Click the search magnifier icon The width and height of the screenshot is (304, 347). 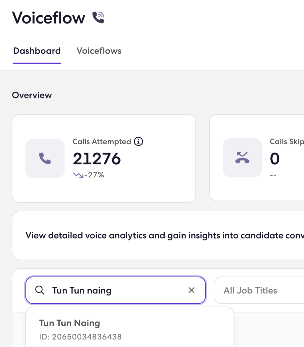(40, 290)
